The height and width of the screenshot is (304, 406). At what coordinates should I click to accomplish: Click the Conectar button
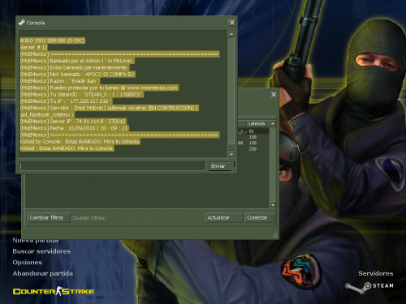(x=260, y=217)
